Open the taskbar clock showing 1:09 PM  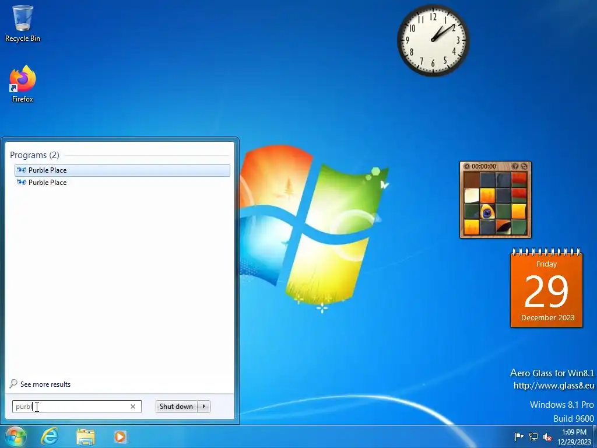point(574,437)
